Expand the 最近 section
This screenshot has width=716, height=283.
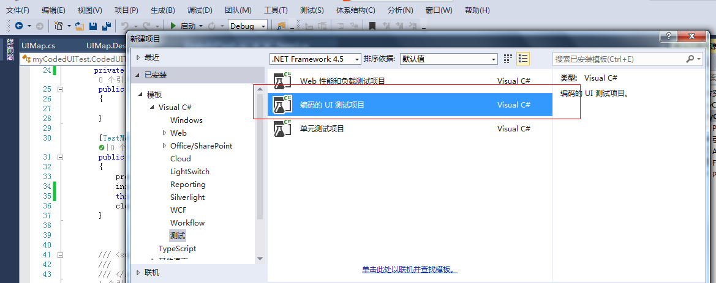point(139,57)
